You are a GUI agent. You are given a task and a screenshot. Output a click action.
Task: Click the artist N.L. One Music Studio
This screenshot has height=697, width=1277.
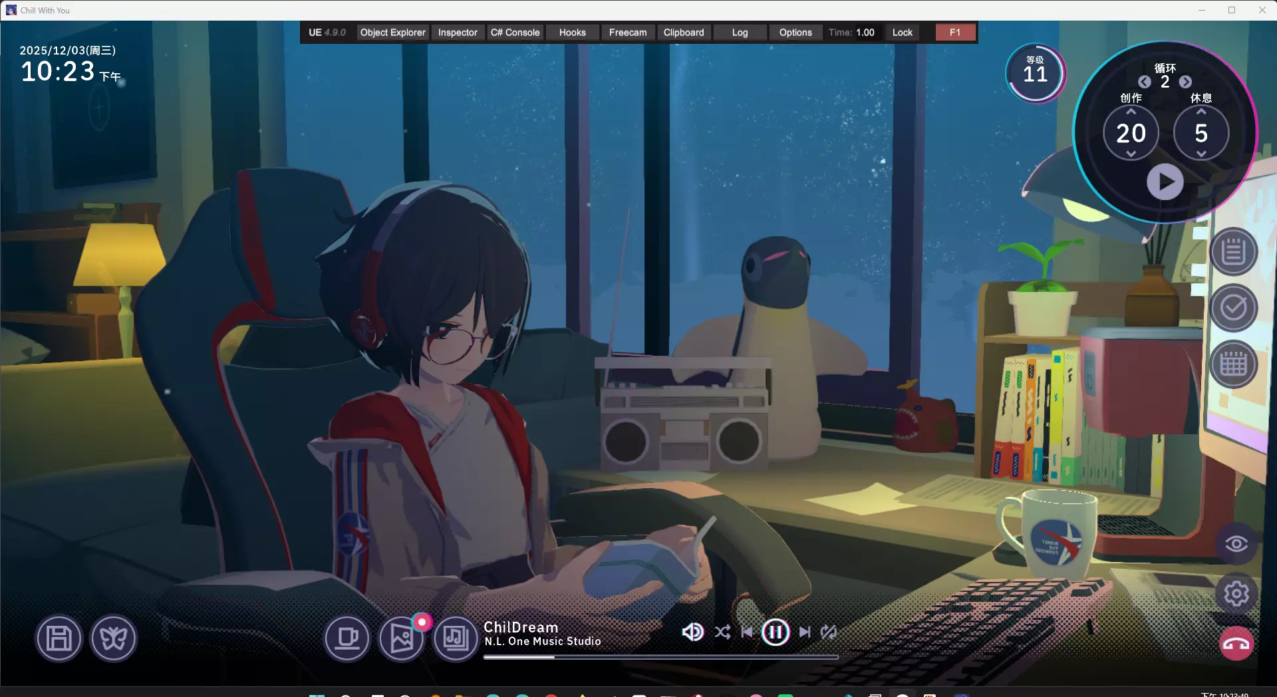(543, 641)
